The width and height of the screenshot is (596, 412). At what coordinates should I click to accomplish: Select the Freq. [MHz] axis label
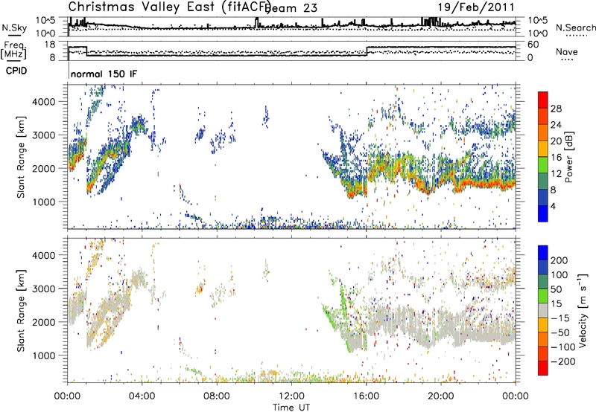(x=13, y=51)
